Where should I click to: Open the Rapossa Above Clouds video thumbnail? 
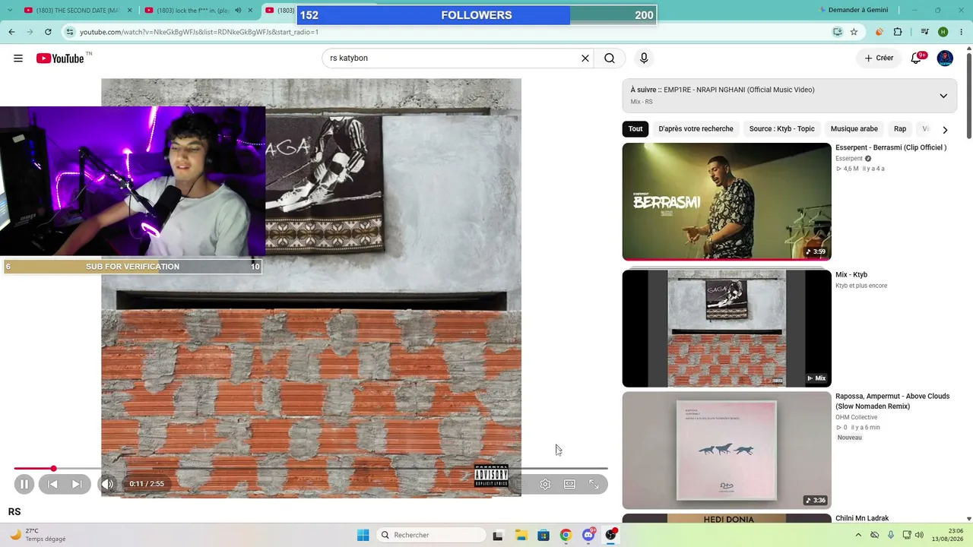727,451
